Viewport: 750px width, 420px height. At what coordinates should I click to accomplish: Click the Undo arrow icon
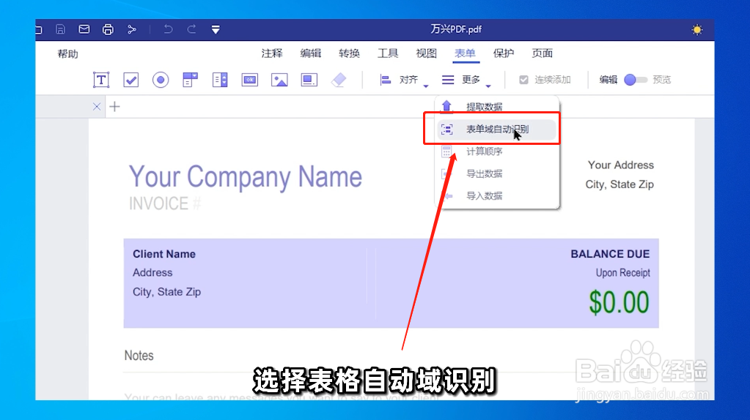(168, 29)
